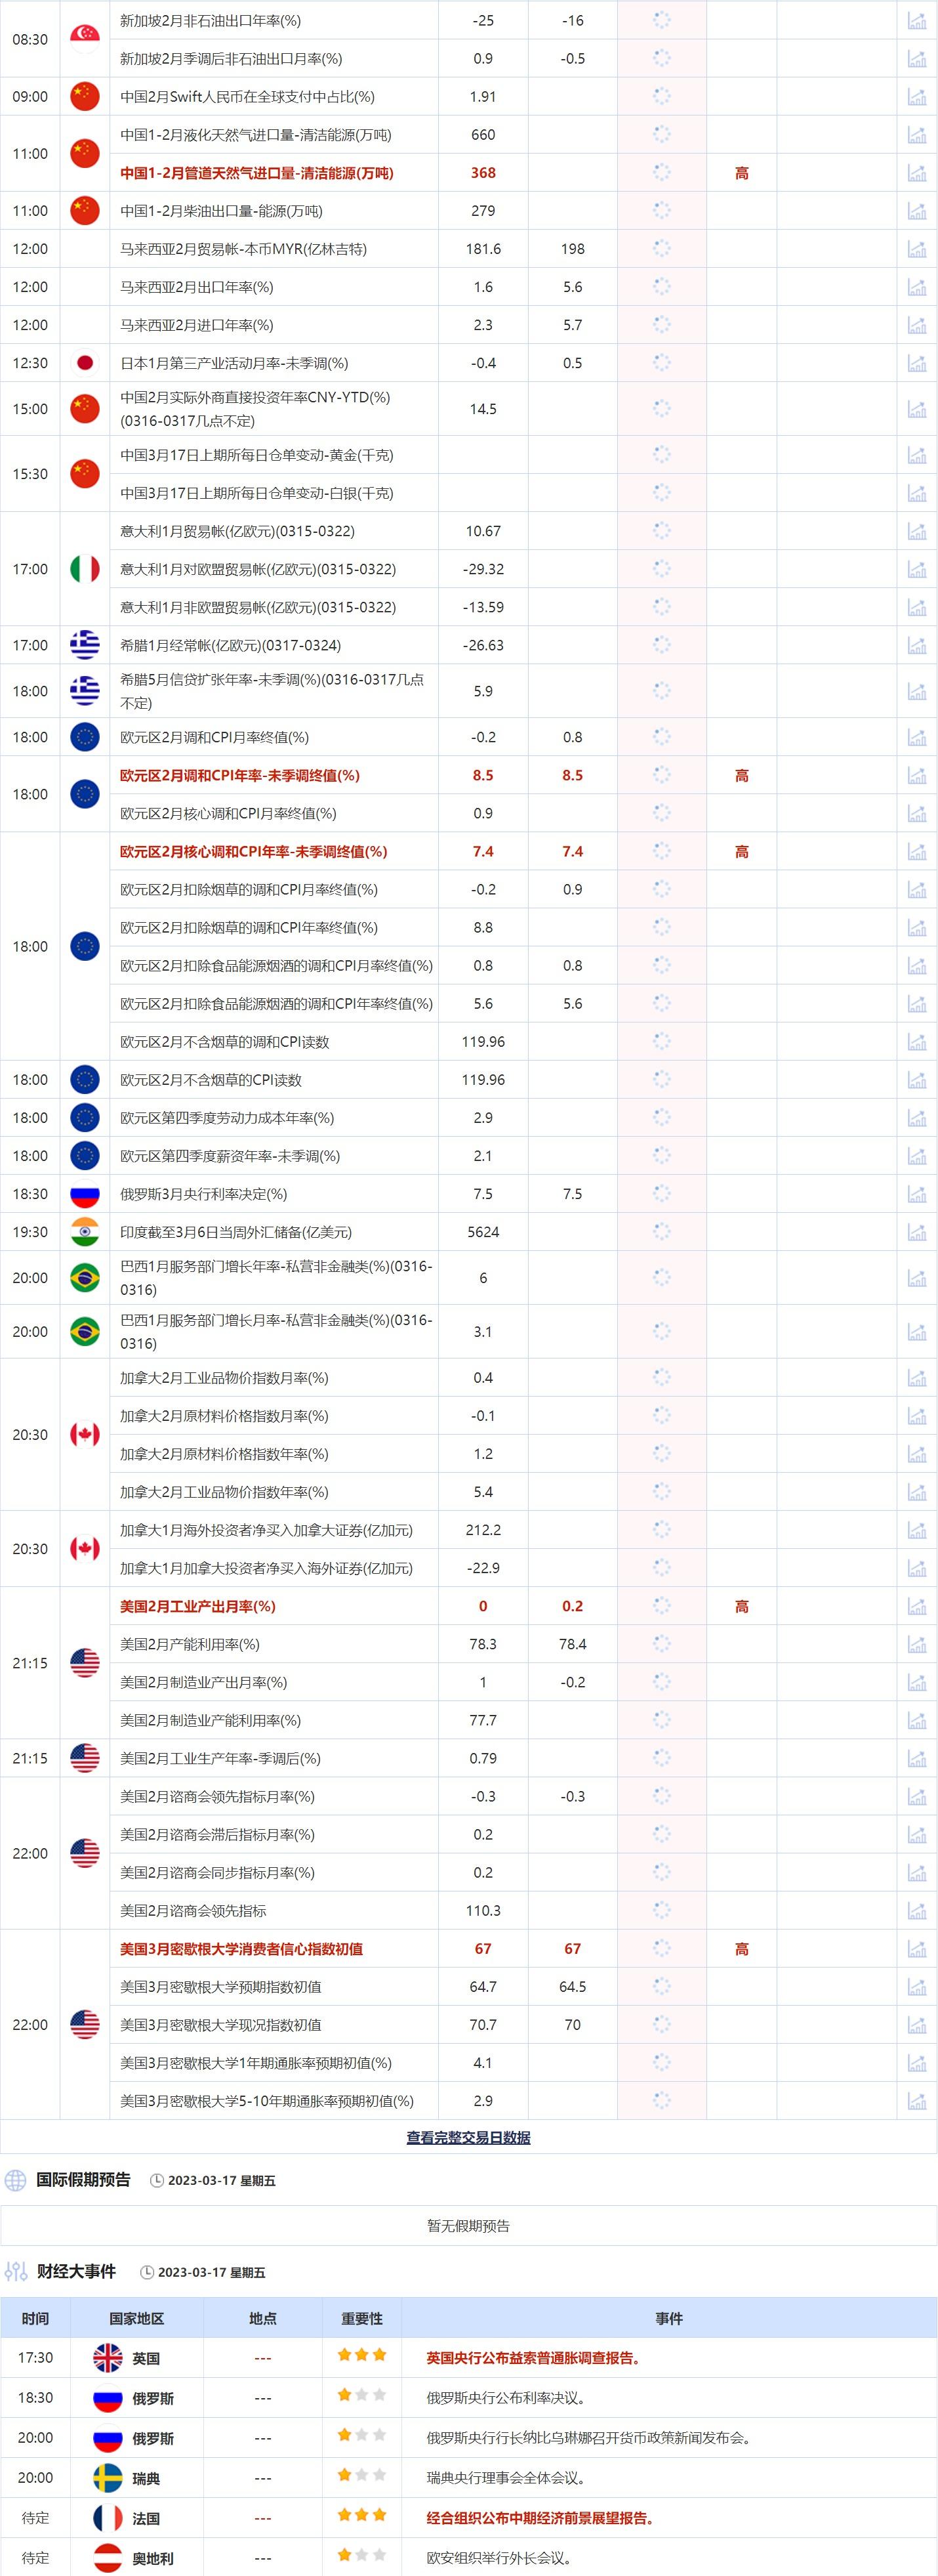The width and height of the screenshot is (938, 2576).
Task: Click the 重要性 column header
Action: tap(361, 2318)
